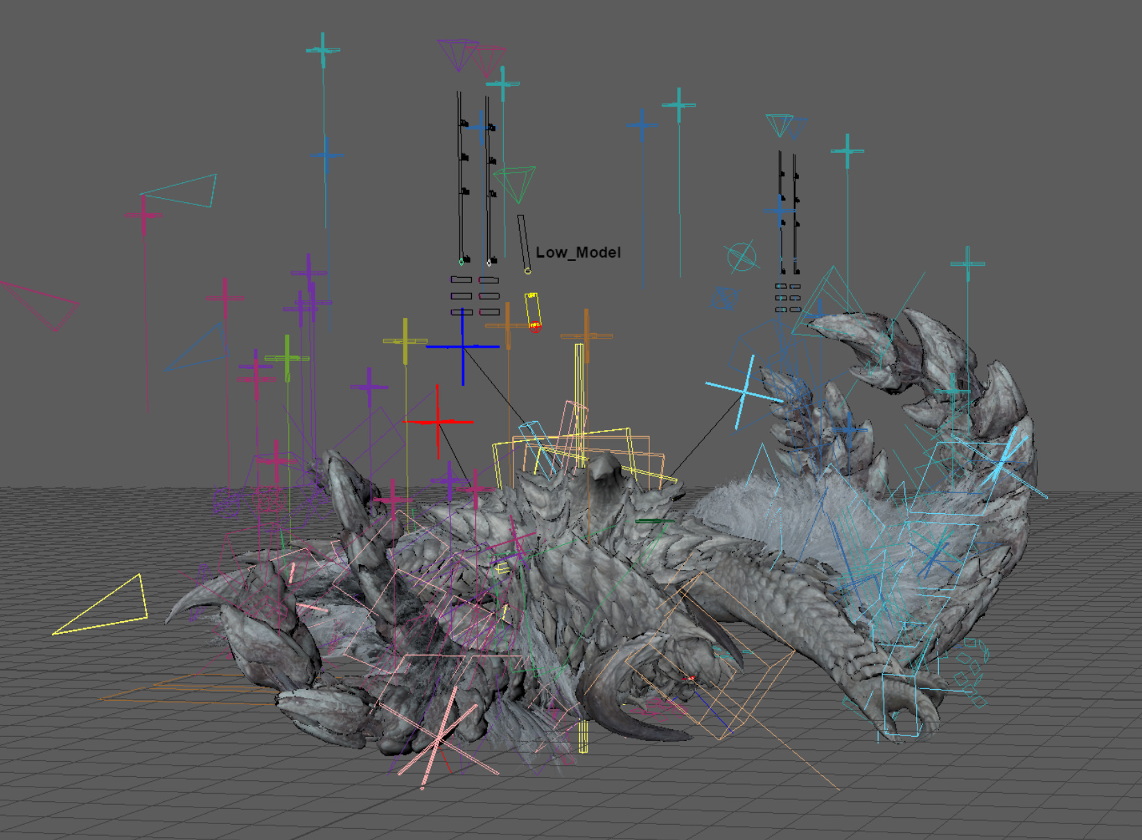1142x840 pixels.
Task: Select the large blue cross controller
Action: coord(462,346)
